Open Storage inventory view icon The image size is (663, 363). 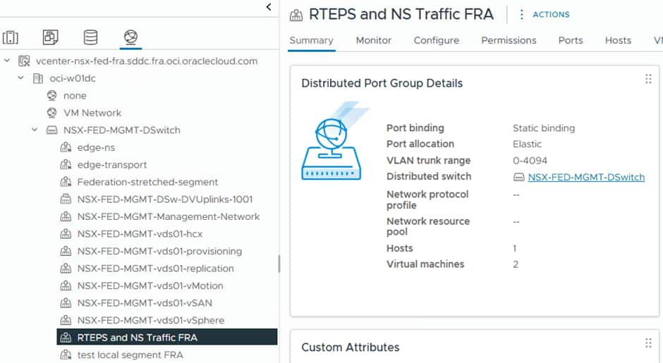[90, 37]
